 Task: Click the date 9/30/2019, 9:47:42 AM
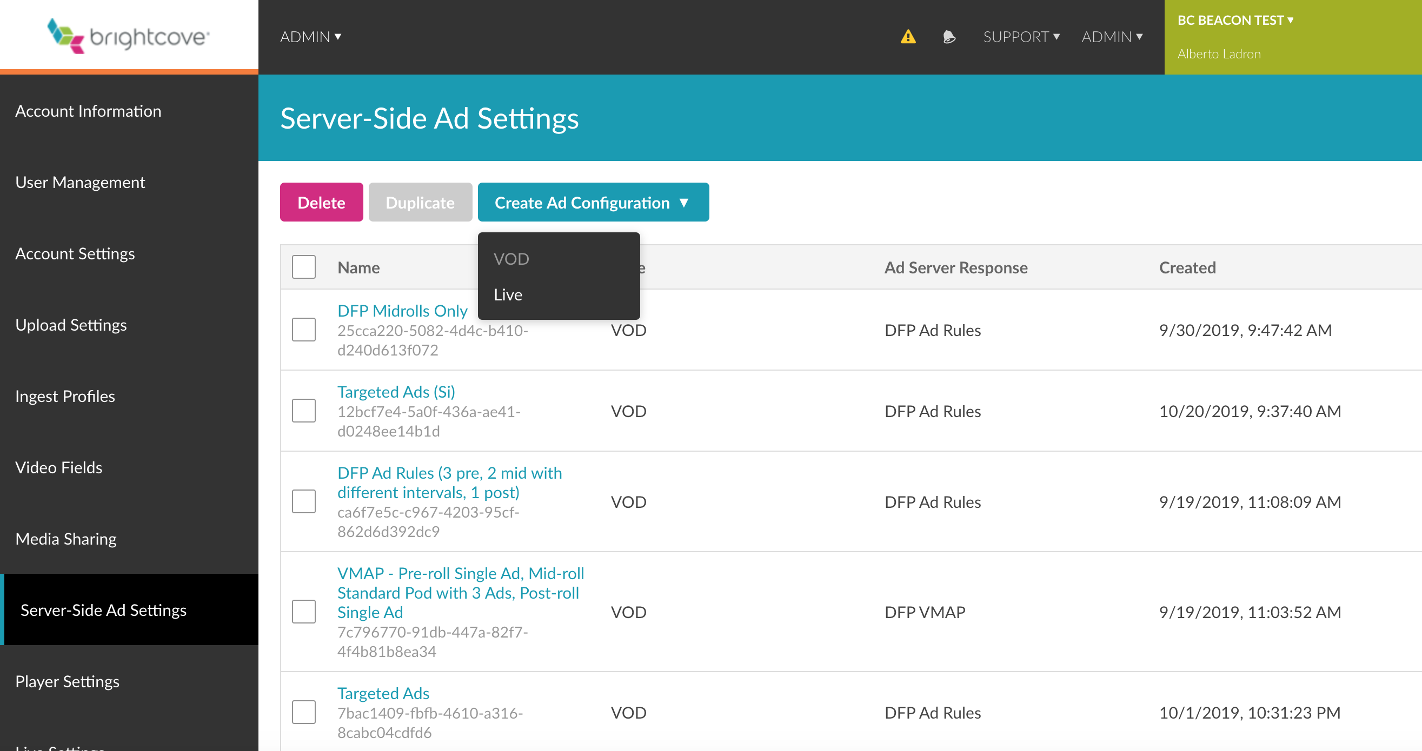pyautogui.click(x=1245, y=330)
